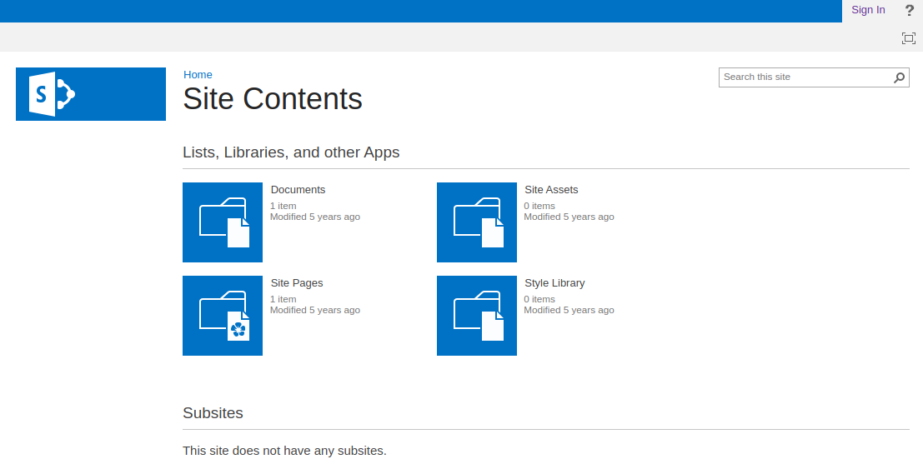
Task: Open the Help question mark icon
Action: click(x=909, y=11)
